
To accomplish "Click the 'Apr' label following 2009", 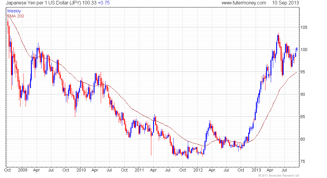I will [37, 170].
